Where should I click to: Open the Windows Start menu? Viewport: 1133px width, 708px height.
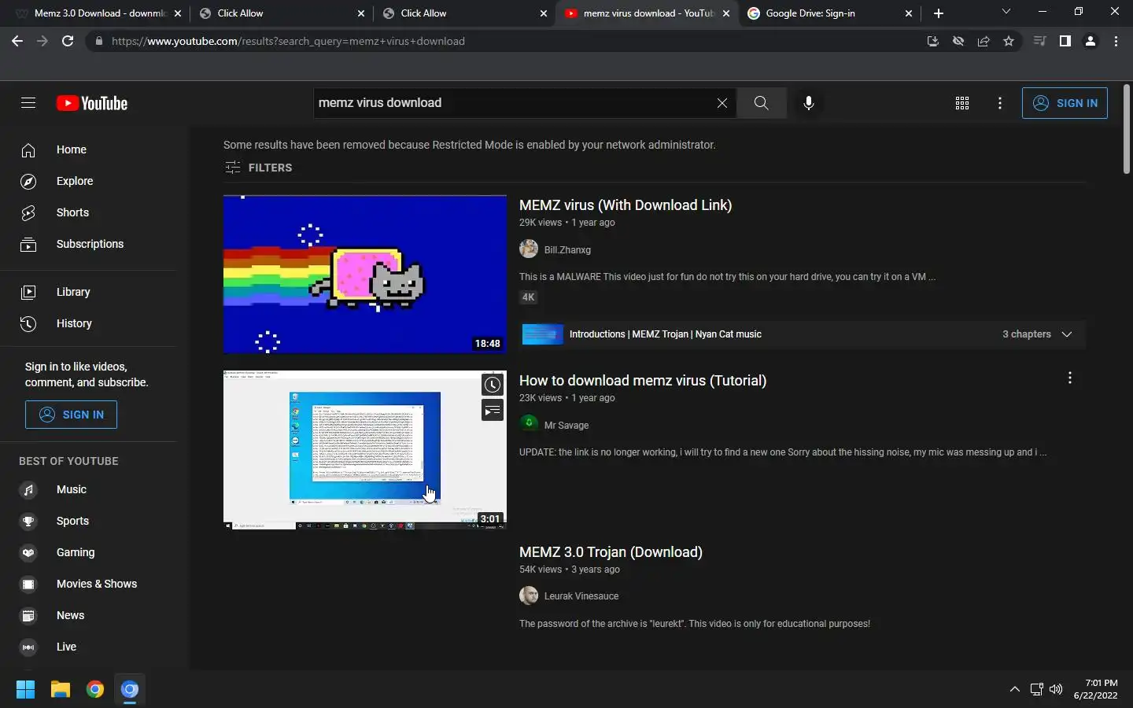tap(25, 690)
